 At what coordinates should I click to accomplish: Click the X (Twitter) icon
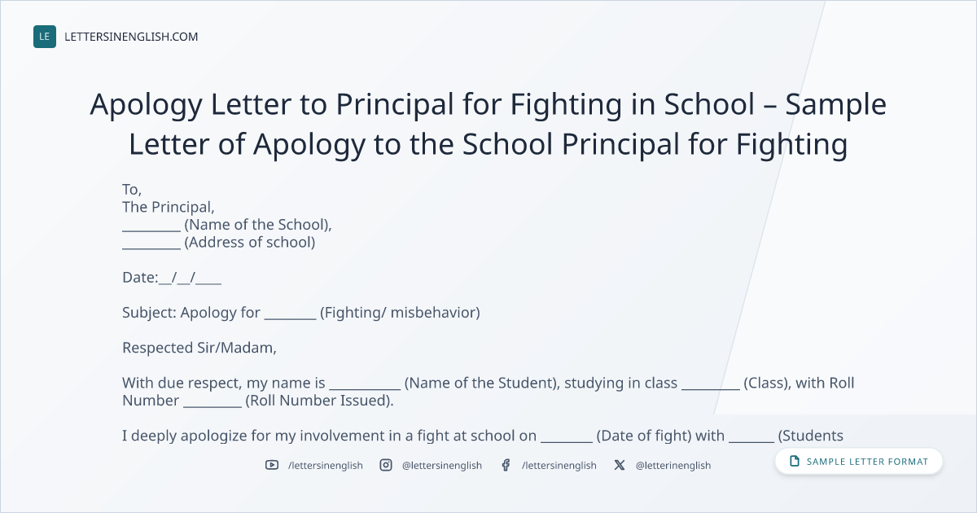[620, 465]
